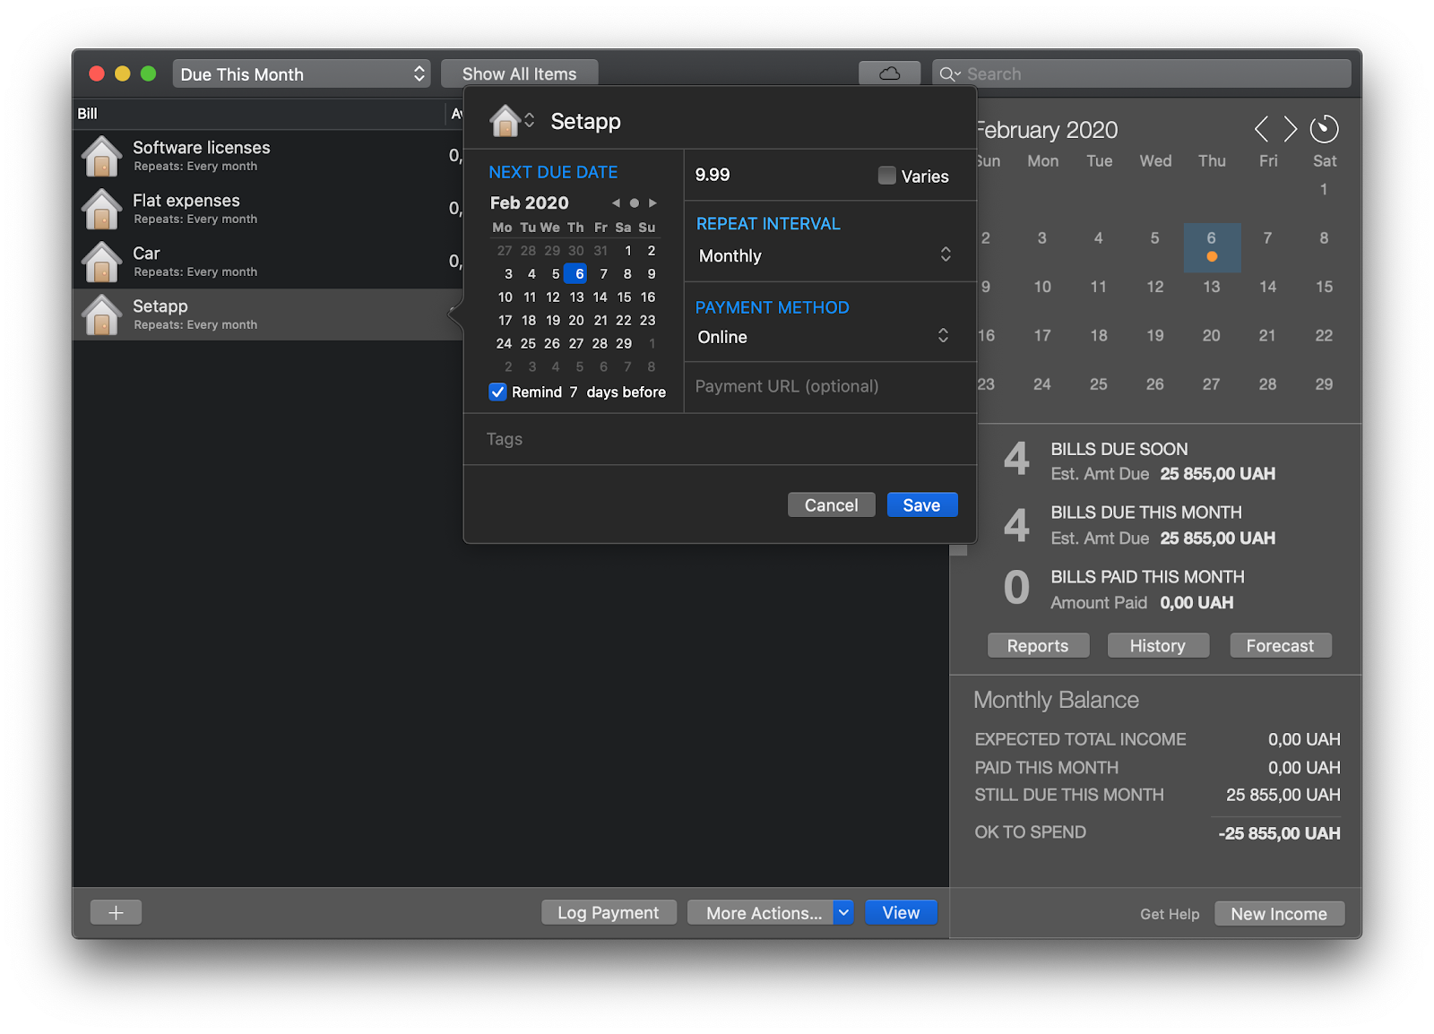1434x1034 pixels.
Task: Cancel the bill edit popup
Action: (x=831, y=504)
